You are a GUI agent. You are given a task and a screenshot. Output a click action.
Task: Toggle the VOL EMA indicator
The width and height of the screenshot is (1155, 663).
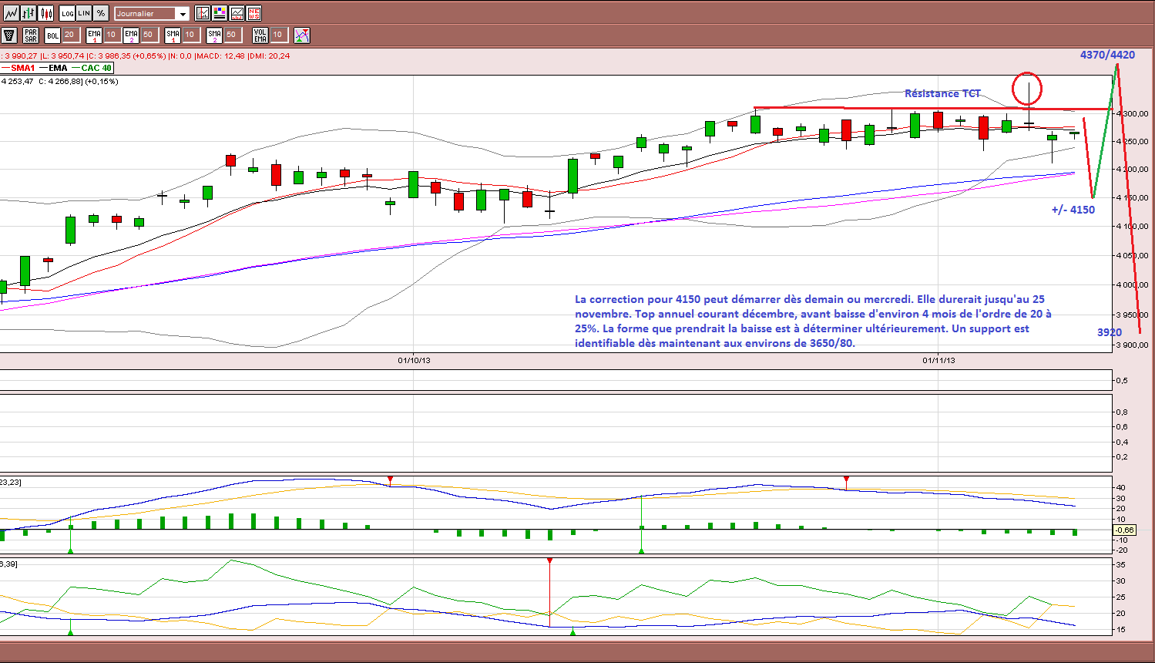pos(260,35)
